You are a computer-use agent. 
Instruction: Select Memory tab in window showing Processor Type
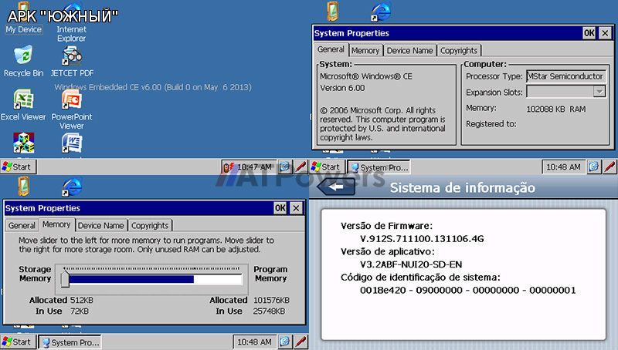click(365, 50)
